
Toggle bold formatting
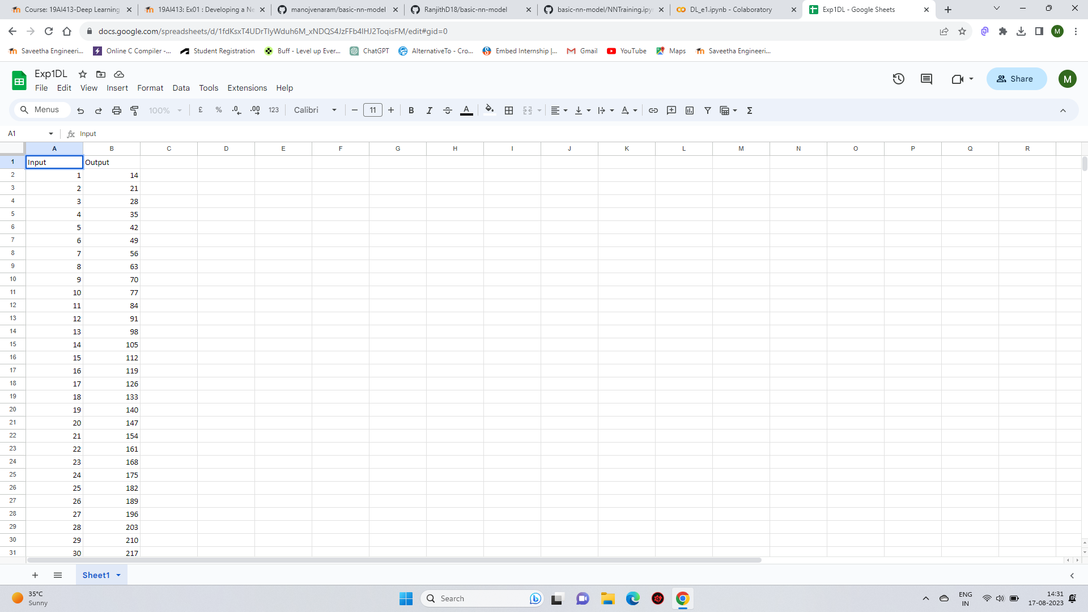411,110
